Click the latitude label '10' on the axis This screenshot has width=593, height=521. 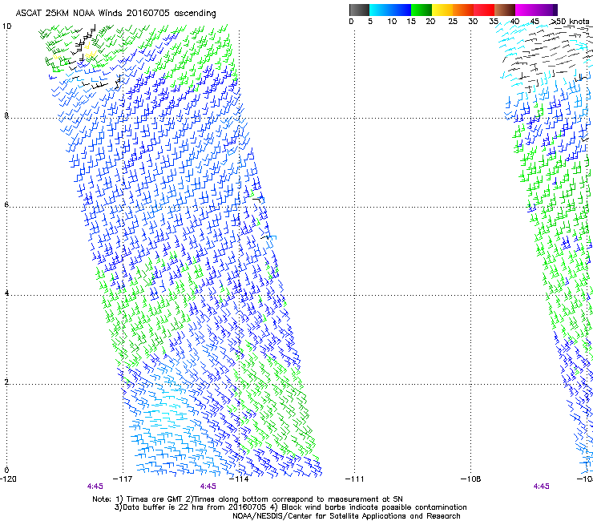click(6, 26)
